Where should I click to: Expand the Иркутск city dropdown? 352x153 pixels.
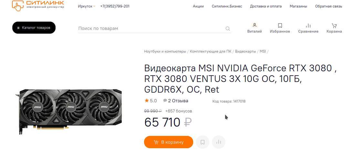click(x=87, y=6)
